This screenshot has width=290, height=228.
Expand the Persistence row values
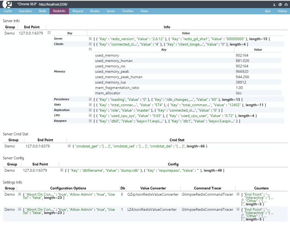coord(90,99)
